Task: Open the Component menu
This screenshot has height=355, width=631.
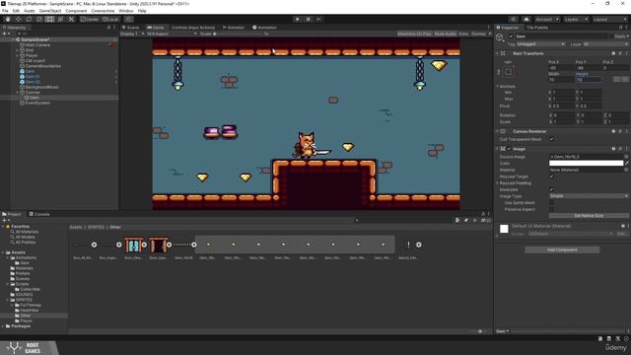Action: (x=76, y=11)
